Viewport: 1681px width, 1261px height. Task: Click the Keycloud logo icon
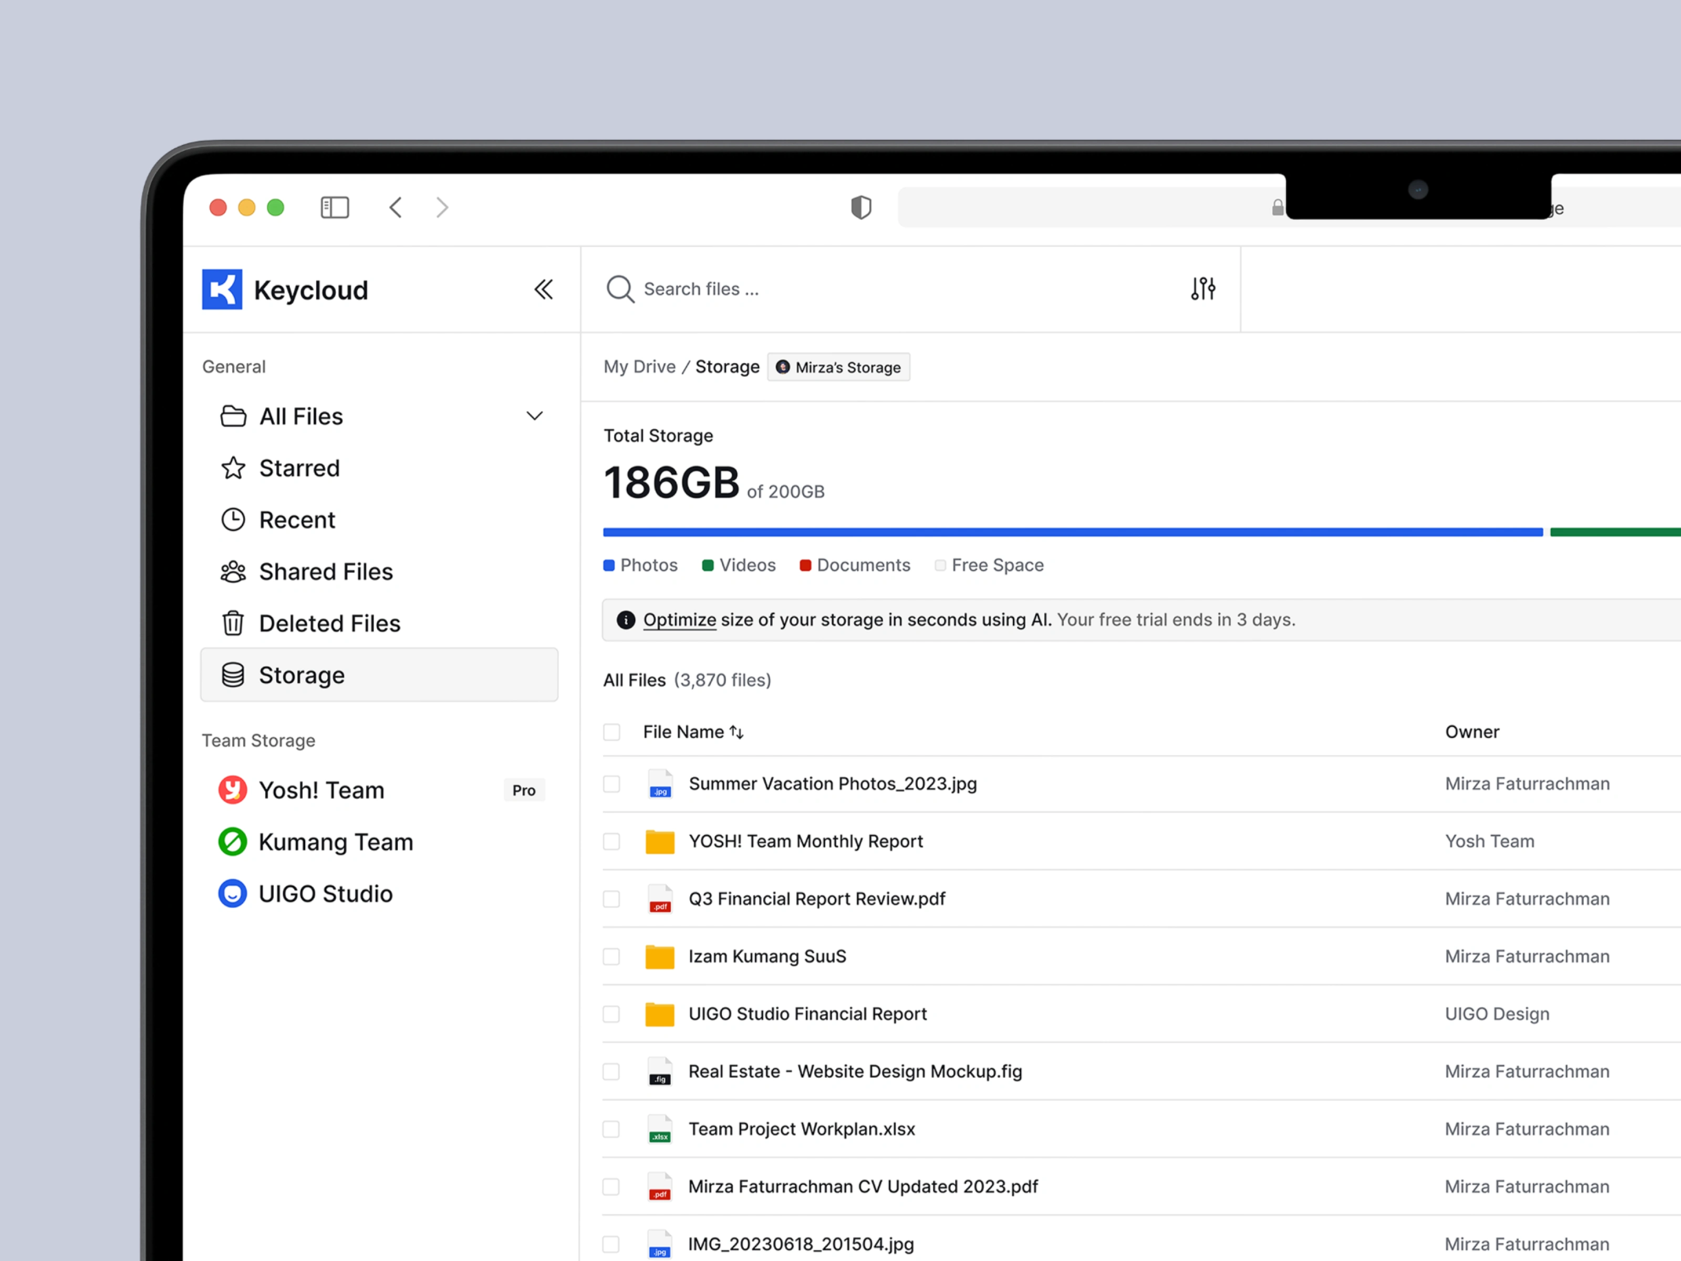click(x=222, y=289)
